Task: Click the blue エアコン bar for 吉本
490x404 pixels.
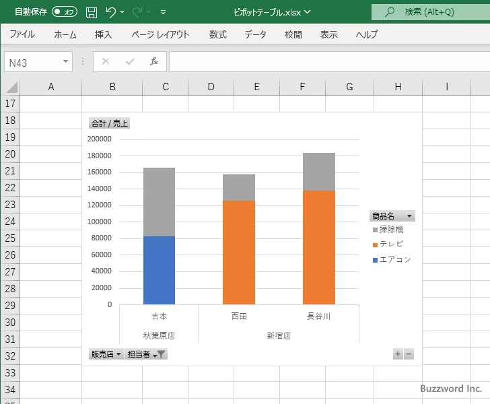Action: tap(159, 270)
